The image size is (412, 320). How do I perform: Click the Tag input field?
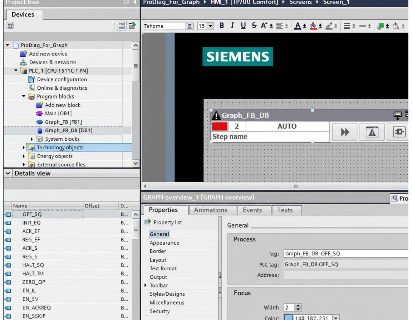pos(345,254)
